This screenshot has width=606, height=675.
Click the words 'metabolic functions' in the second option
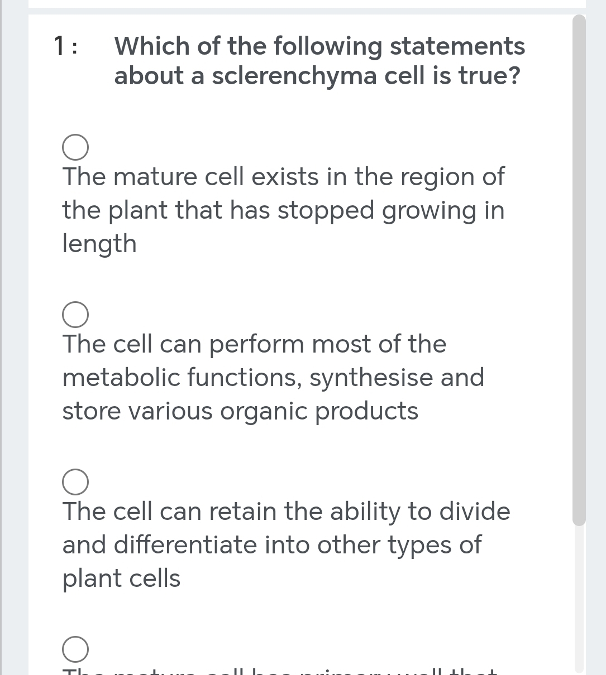point(183,378)
